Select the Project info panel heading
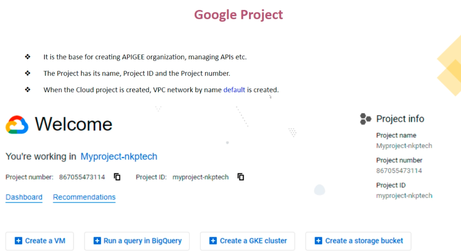 click(400, 119)
